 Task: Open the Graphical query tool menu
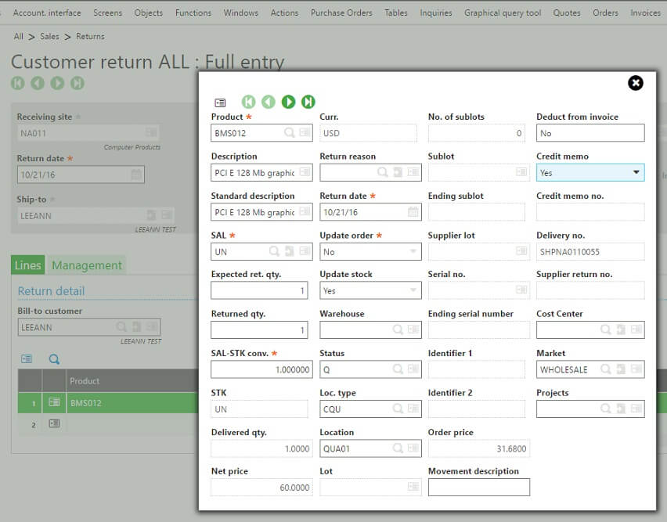click(502, 13)
